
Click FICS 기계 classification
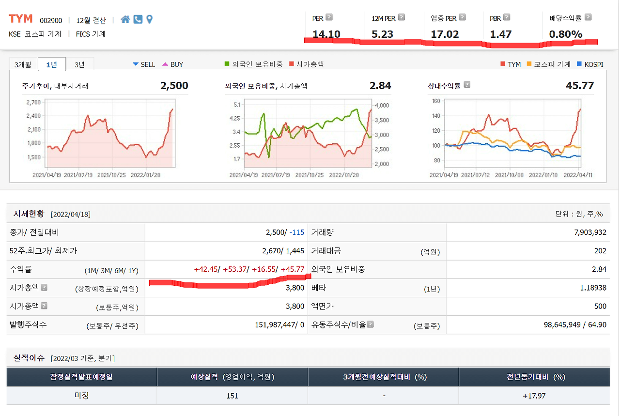(91, 34)
